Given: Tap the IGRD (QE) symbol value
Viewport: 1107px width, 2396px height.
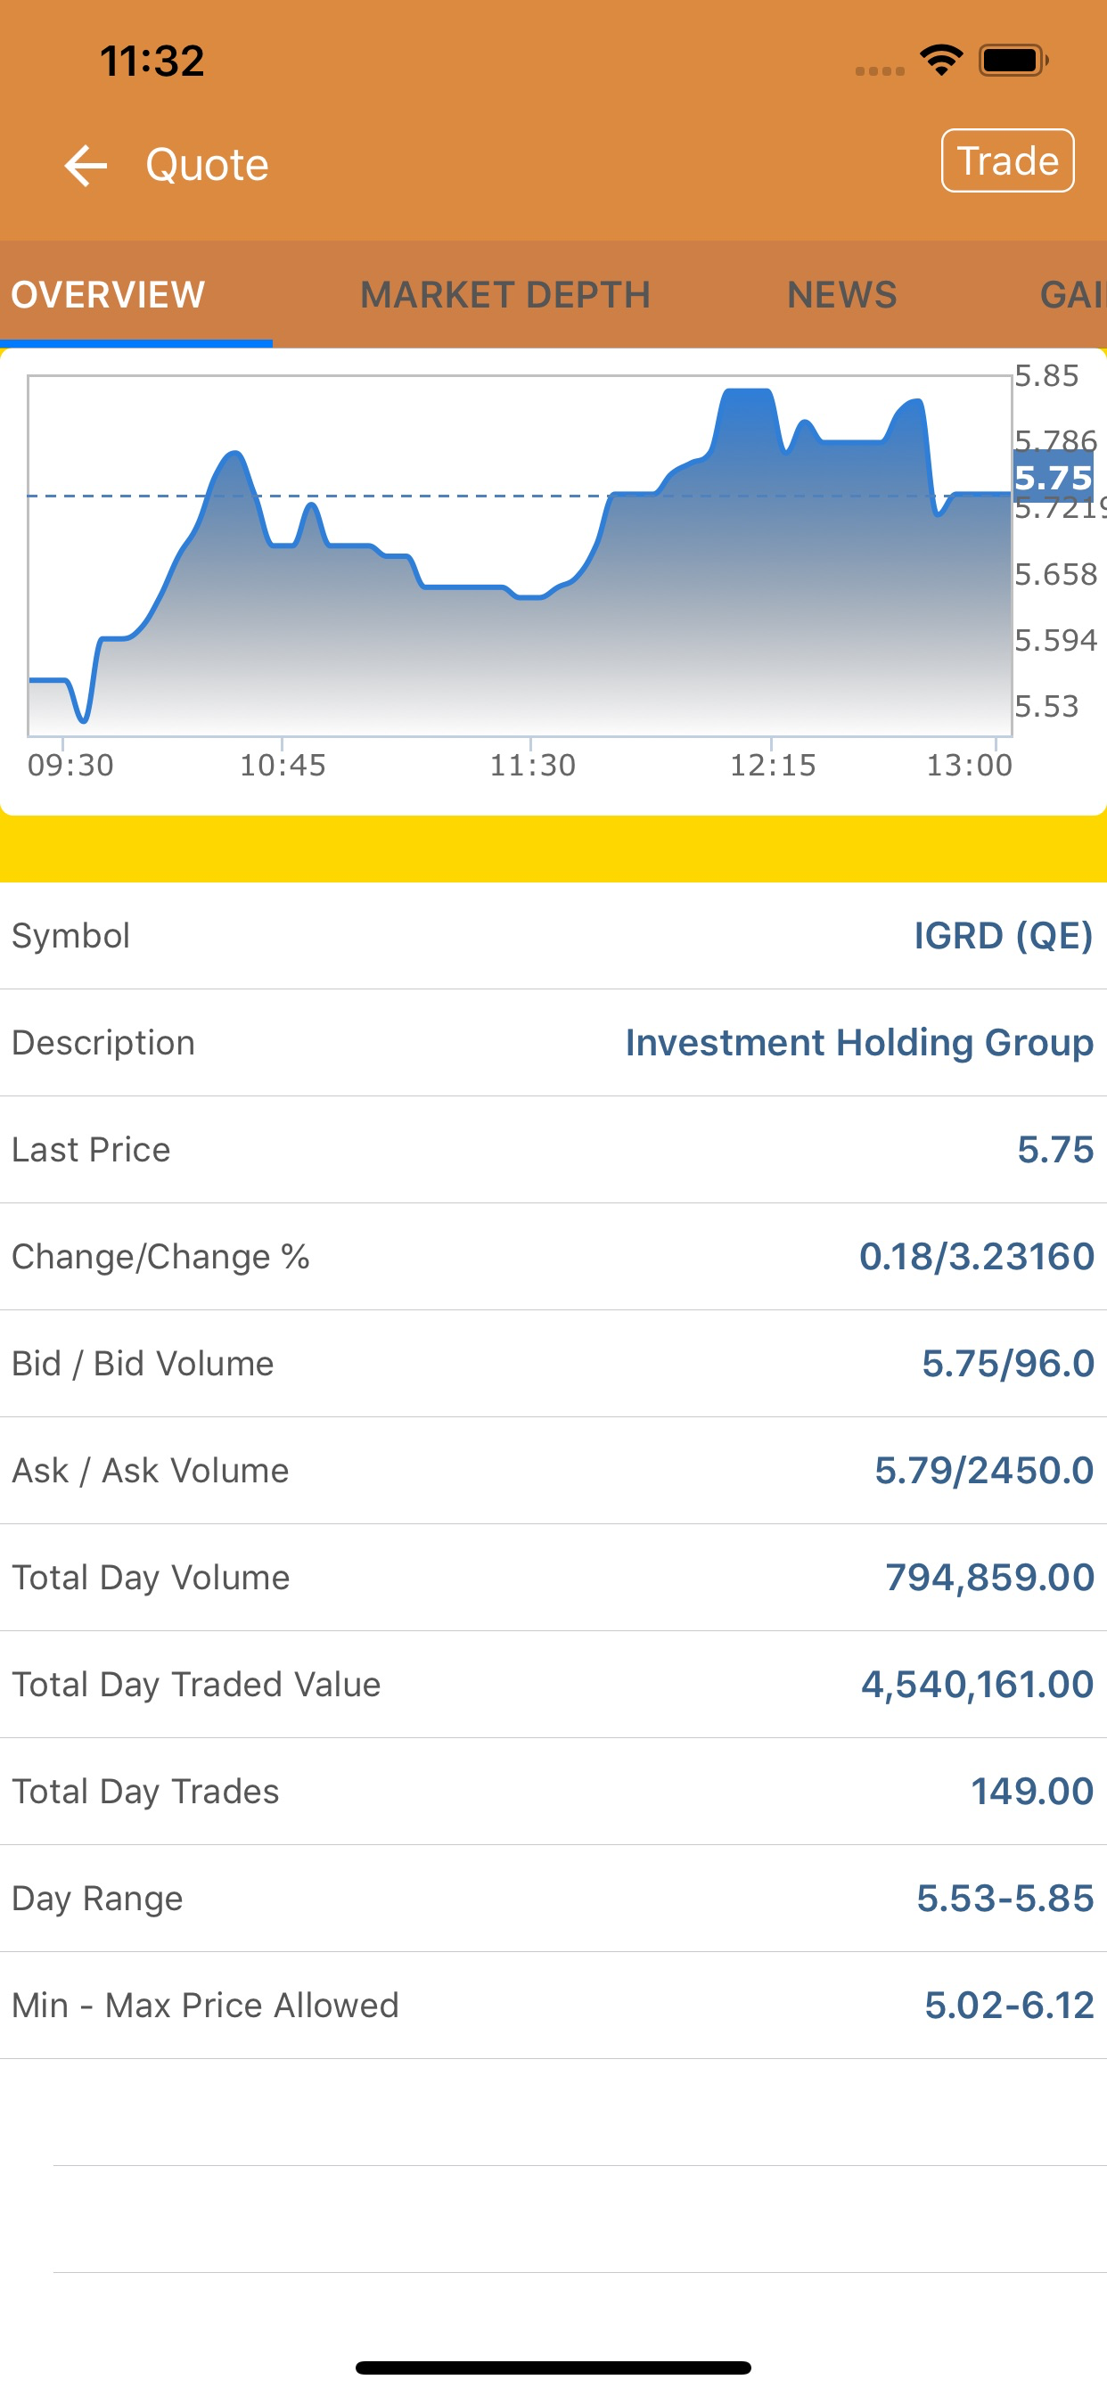Looking at the screenshot, I should [1003, 936].
